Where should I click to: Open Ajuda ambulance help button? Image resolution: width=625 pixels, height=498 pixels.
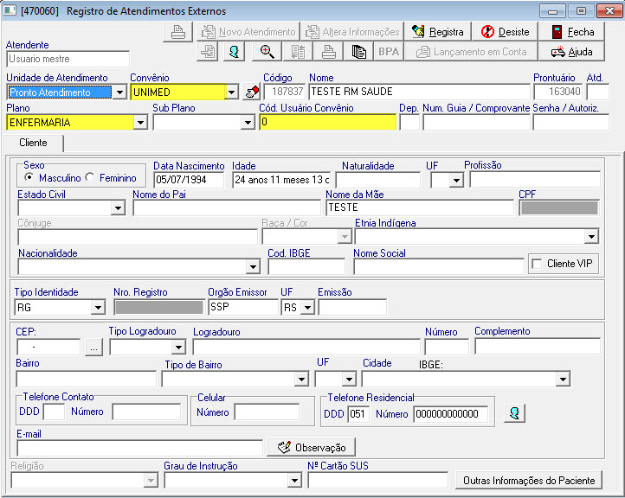(x=571, y=52)
